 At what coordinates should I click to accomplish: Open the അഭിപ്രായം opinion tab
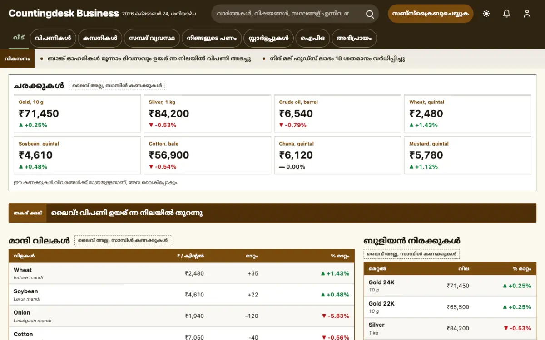[x=354, y=39]
